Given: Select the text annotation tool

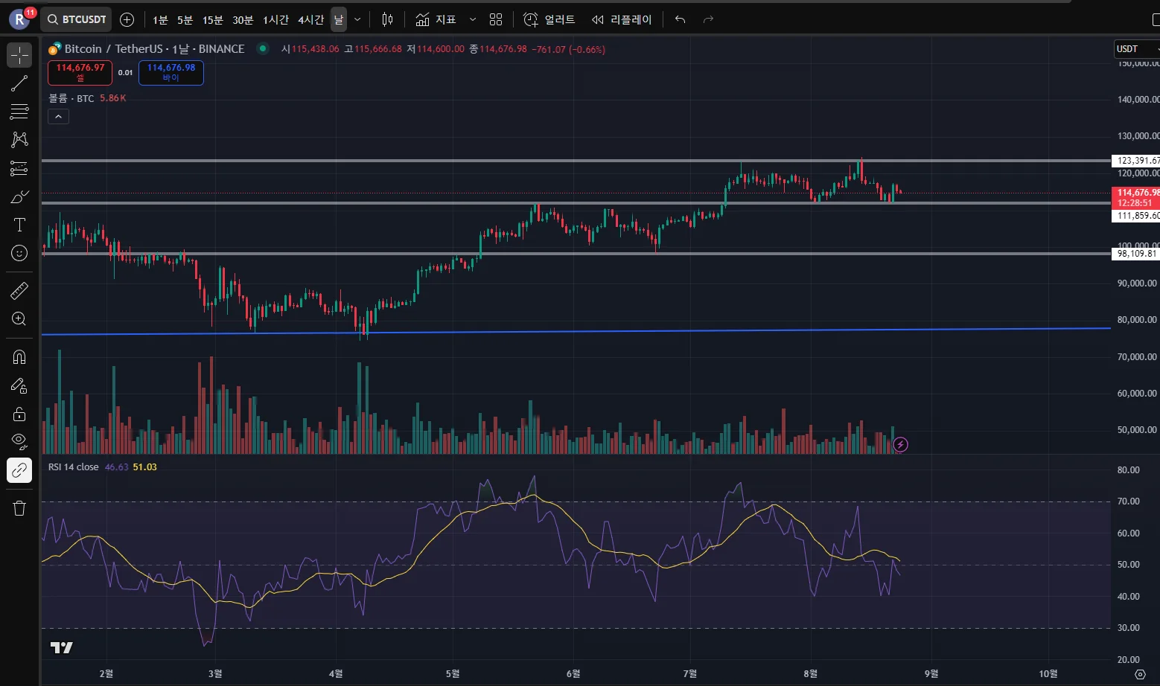Looking at the screenshot, I should click(x=19, y=225).
